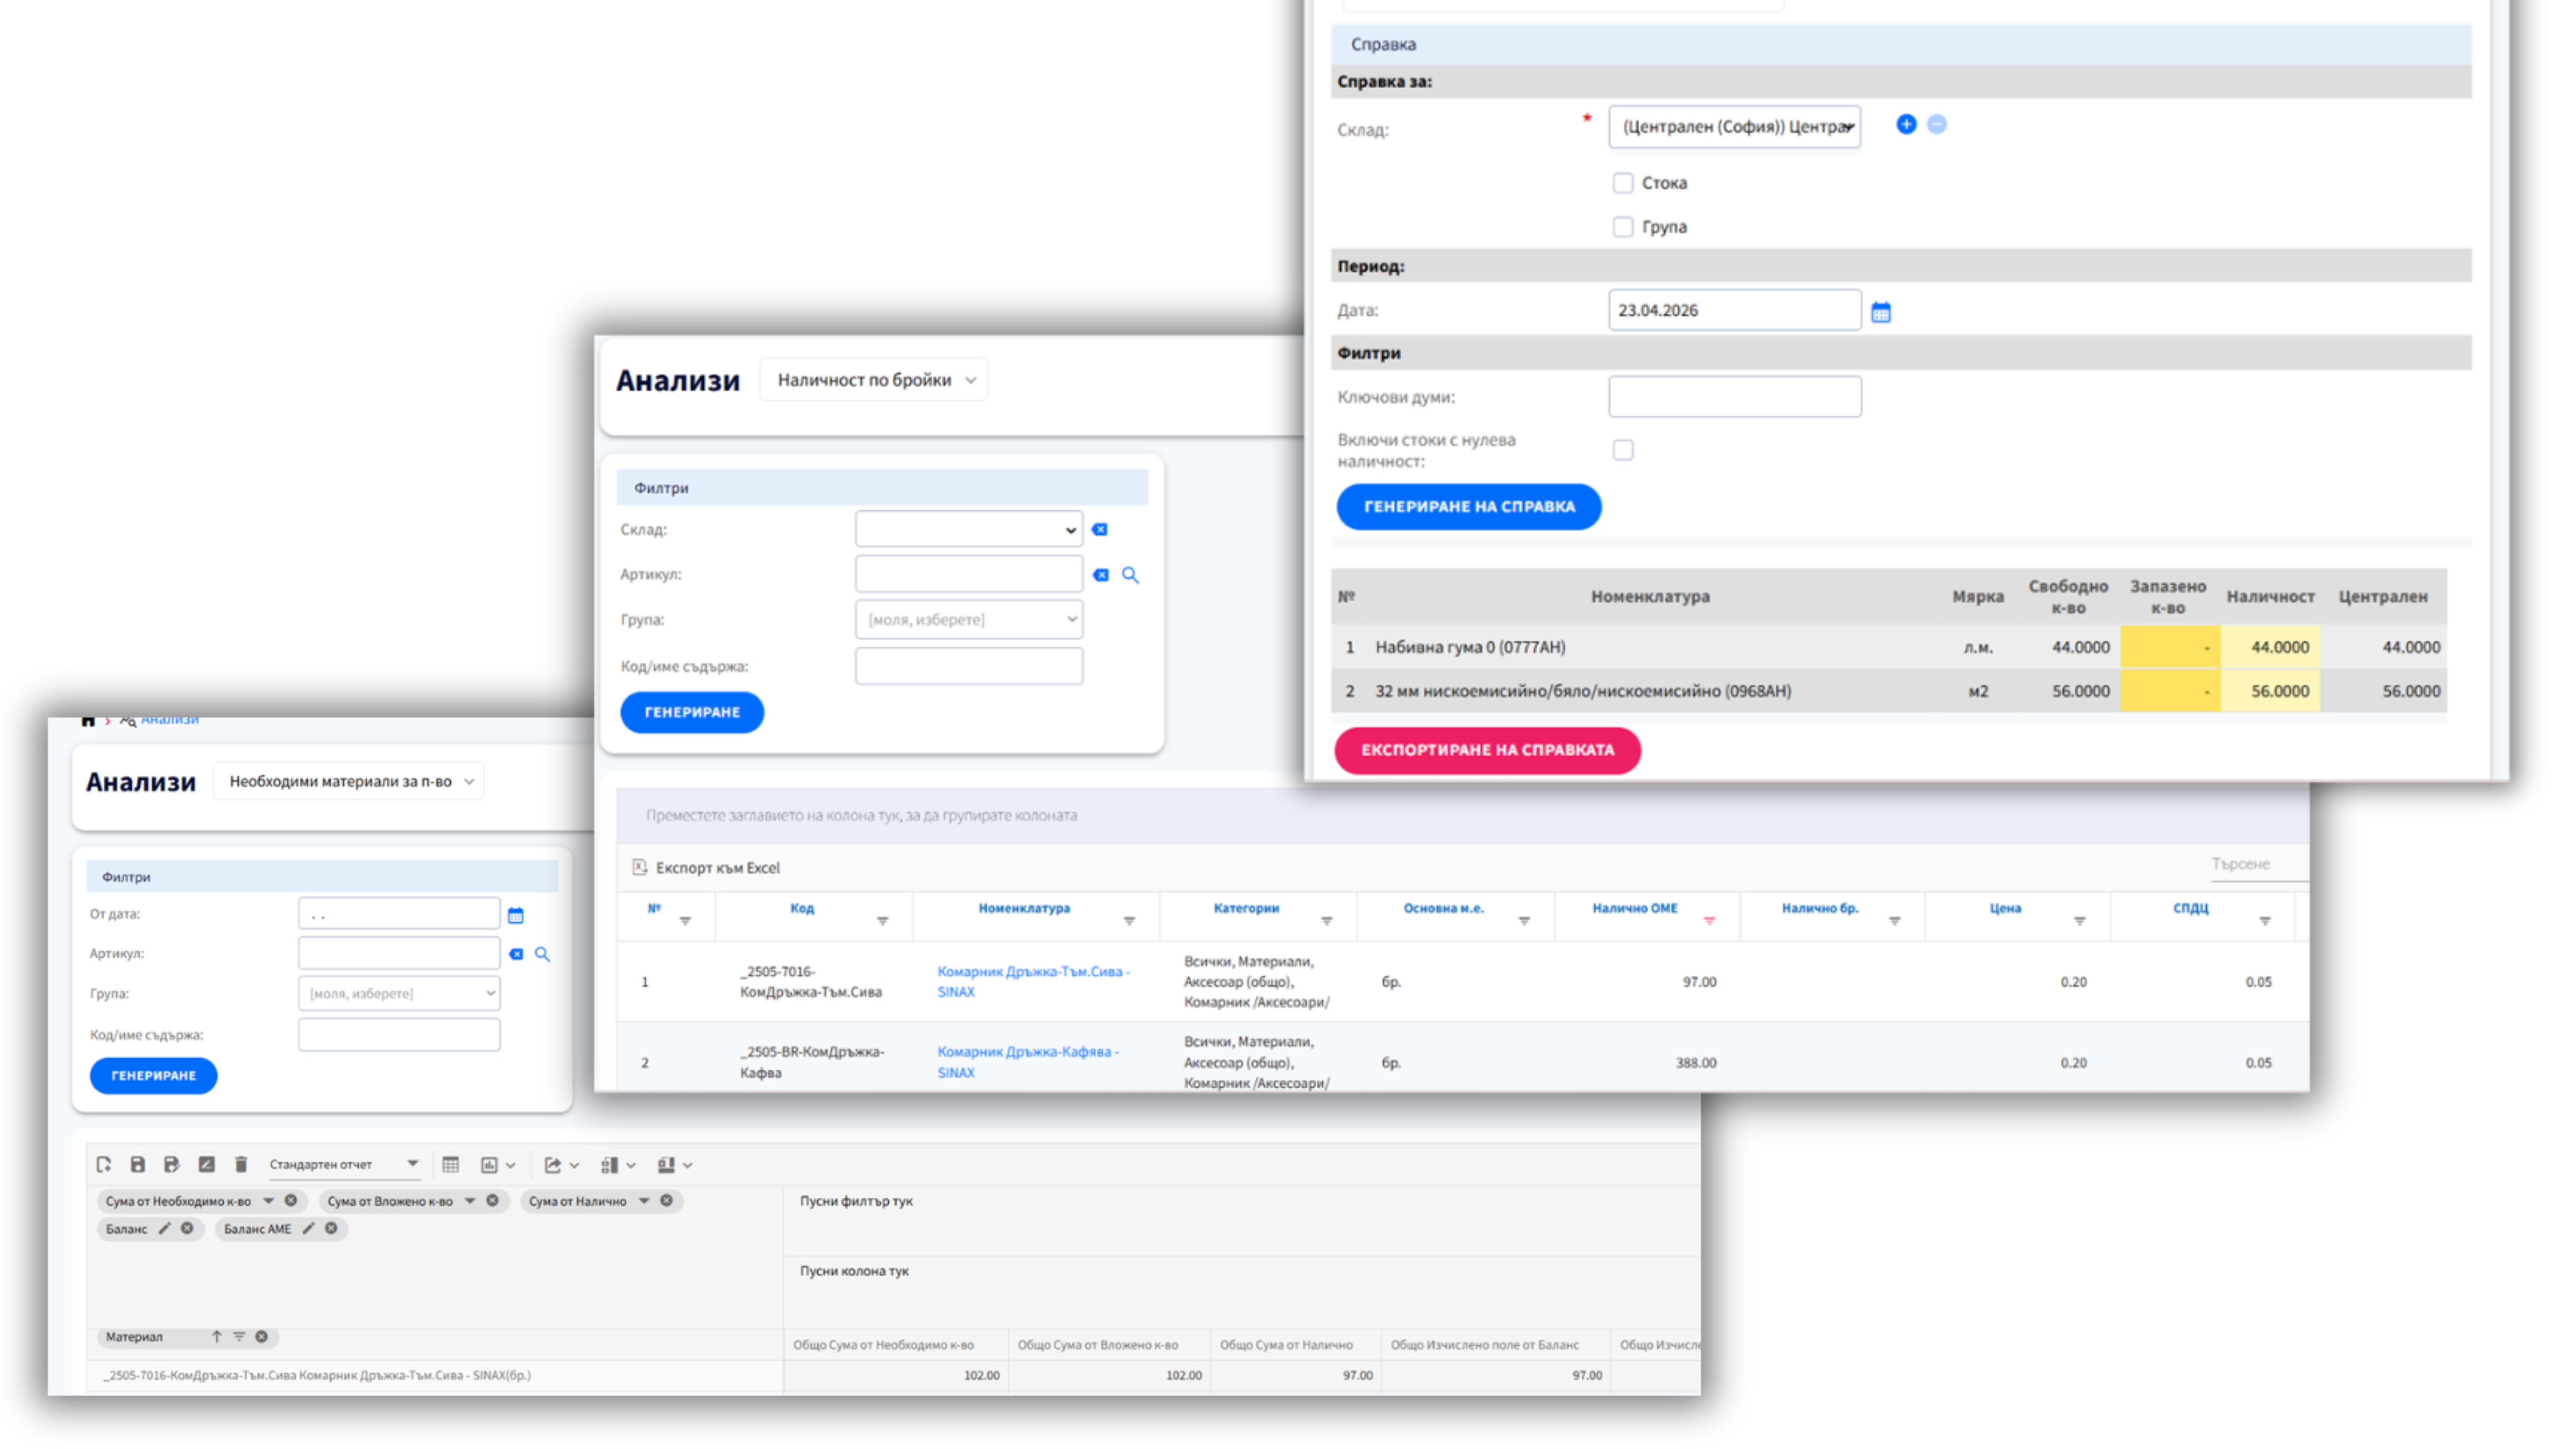The image size is (2576, 1449).
Task: Open 'Група' dropdown in Необходими материали window
Action: [399, 993]
